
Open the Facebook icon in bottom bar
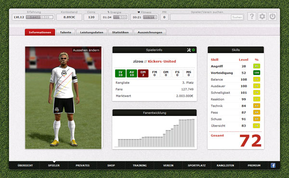pos(273,165)
